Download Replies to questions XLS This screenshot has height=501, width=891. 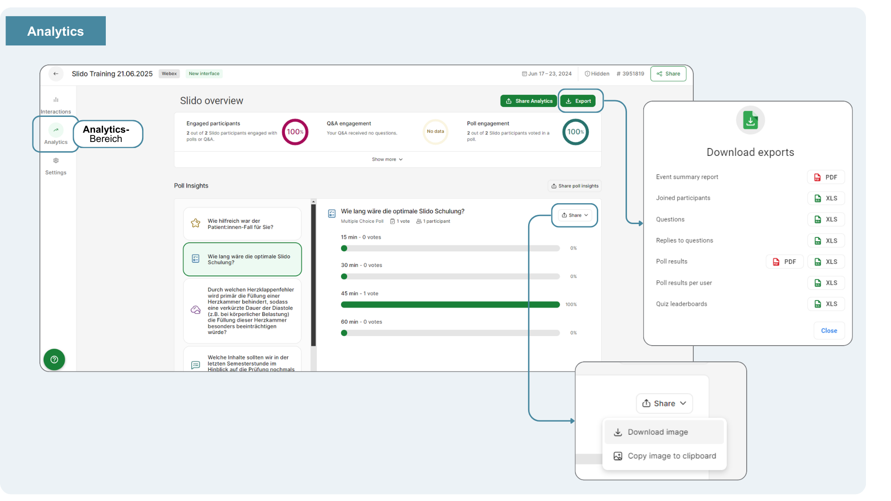click(826, 241)
